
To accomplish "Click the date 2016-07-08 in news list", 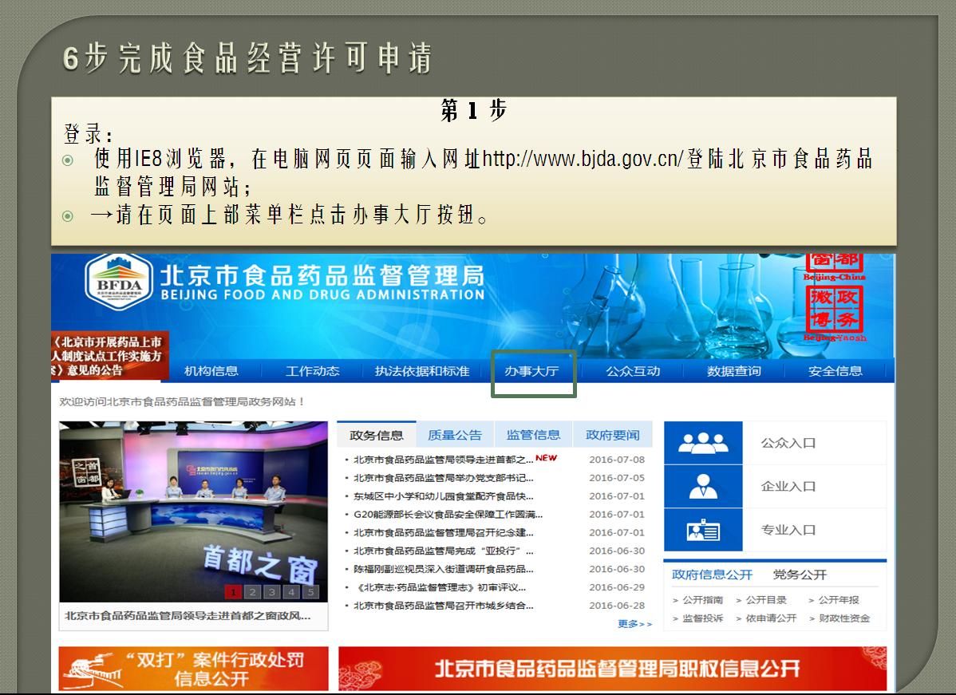I will 616,459.
